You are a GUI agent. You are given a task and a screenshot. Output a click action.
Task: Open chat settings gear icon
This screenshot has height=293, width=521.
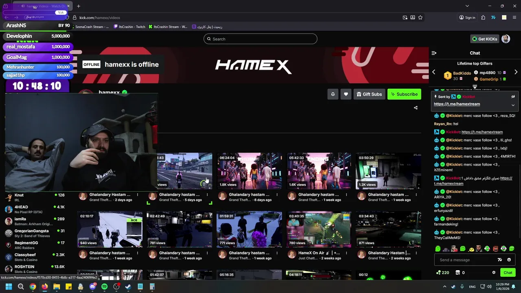click(494, 273)
